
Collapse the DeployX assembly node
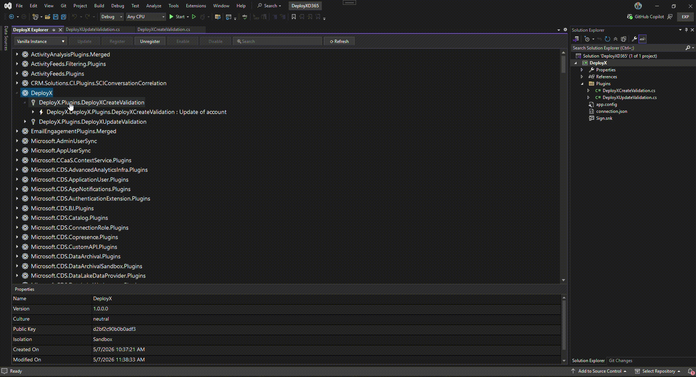[x=17, y=93]
